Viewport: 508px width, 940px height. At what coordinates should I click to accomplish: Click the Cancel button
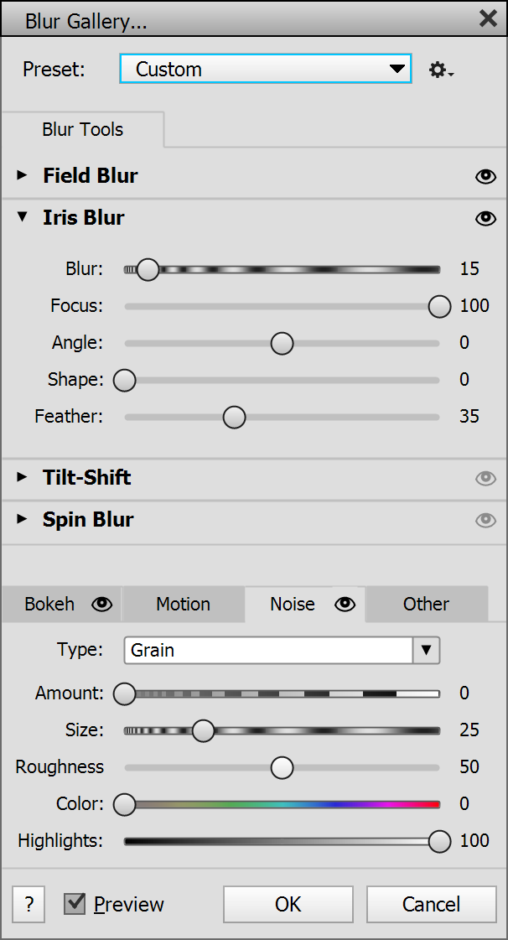click(431, 905)
